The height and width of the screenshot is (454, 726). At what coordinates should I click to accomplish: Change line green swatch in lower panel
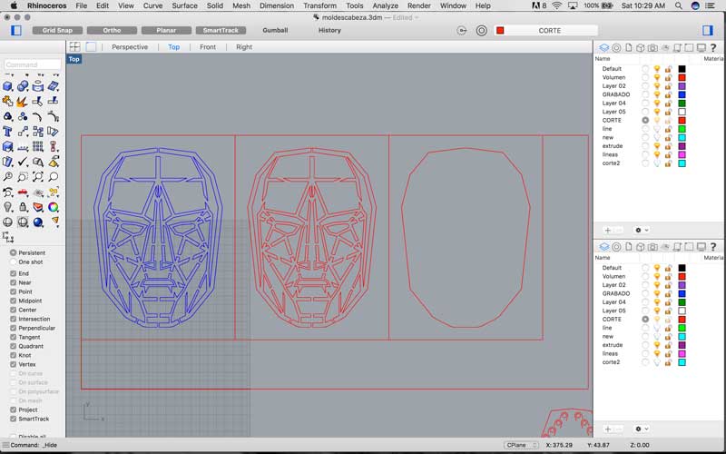pyautogui.click(x=682, y=328)
